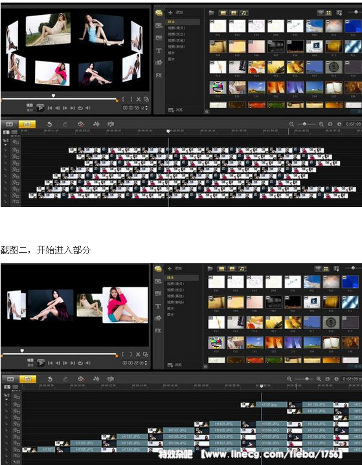Click the timeline playhead marker in second screenshot
This screenshot has height=465, width=362.
(x=262, y=386)
